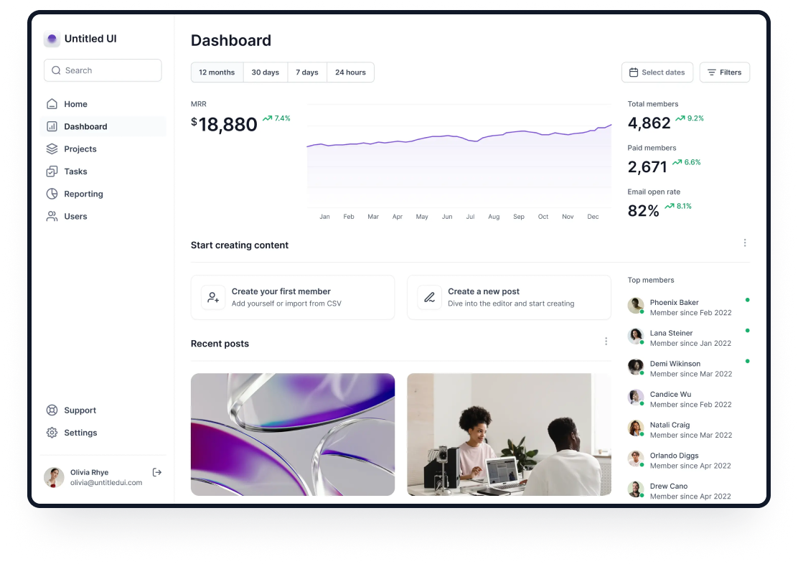Click Create your first member card
Screen dimensions: 798x564
tap(293, 297)
